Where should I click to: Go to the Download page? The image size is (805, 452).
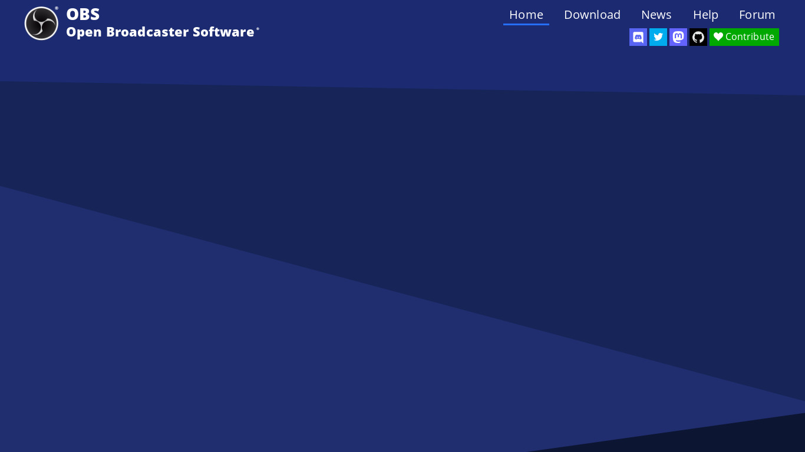point(592,15)
